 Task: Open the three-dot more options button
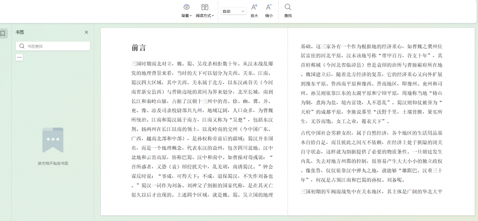tap(19, 57)
